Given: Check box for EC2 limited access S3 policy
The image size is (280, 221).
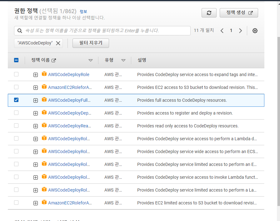Looking at the screenshot, I should (16, 203).
